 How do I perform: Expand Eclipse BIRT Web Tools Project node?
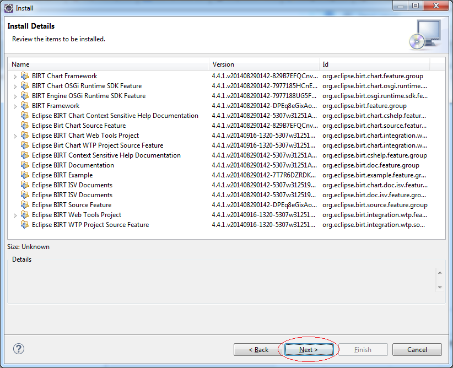pyautogui.click(x=15, y=215)
